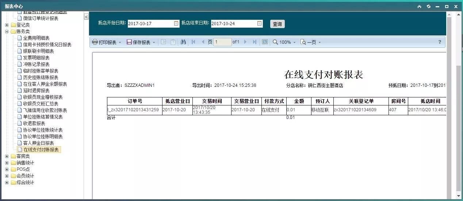Viewport: 463px width, 201px height.
Task: Collapse the left tree panel with arrow handle
Action: (x=86, y=17)
